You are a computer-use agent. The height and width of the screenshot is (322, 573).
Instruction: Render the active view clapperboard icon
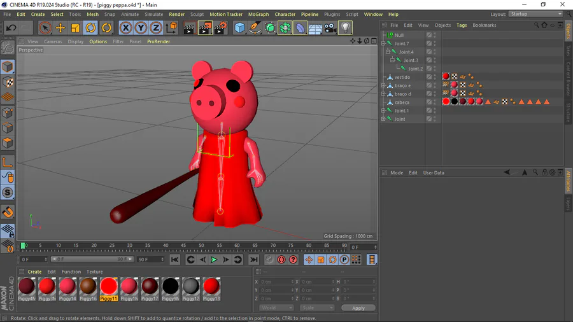(189, 28)
